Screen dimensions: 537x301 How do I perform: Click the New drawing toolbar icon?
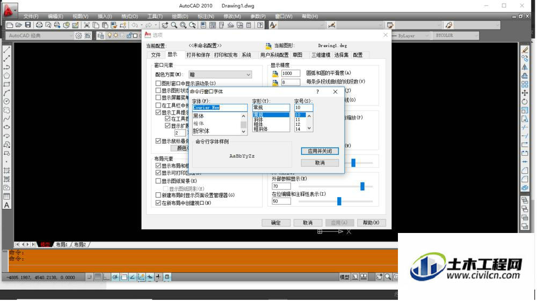10,25
